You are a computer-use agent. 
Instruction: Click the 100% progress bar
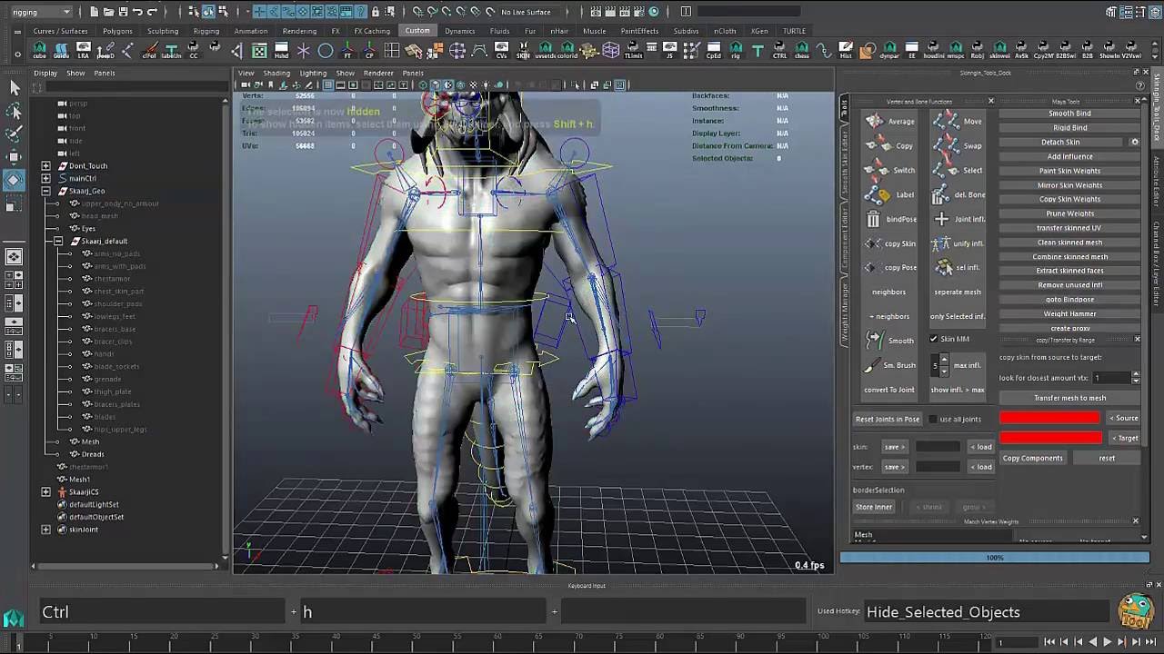coord(995,558)
